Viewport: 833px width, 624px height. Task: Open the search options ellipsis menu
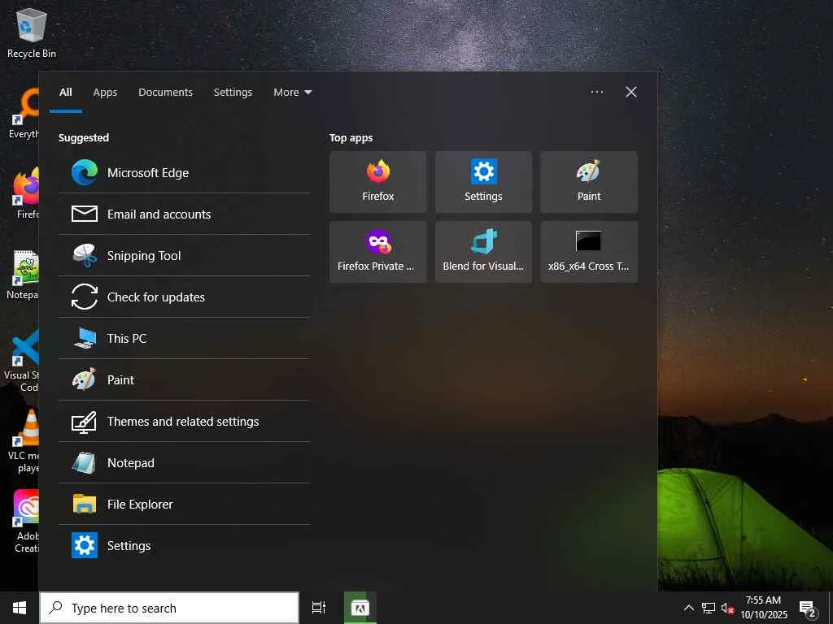[597, 92]
